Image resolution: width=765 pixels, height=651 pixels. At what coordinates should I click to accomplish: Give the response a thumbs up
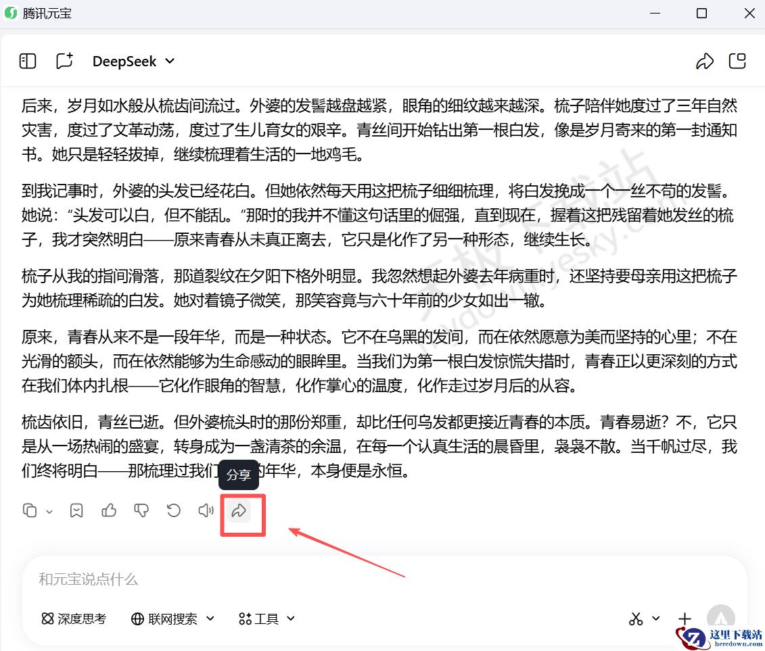click(109, 510)
